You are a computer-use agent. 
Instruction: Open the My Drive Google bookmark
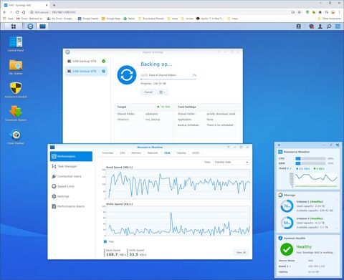60,19
